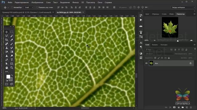The height and width of the screenshot is (110, 197).
Task: Select the Hand tool
Action: 6,68
